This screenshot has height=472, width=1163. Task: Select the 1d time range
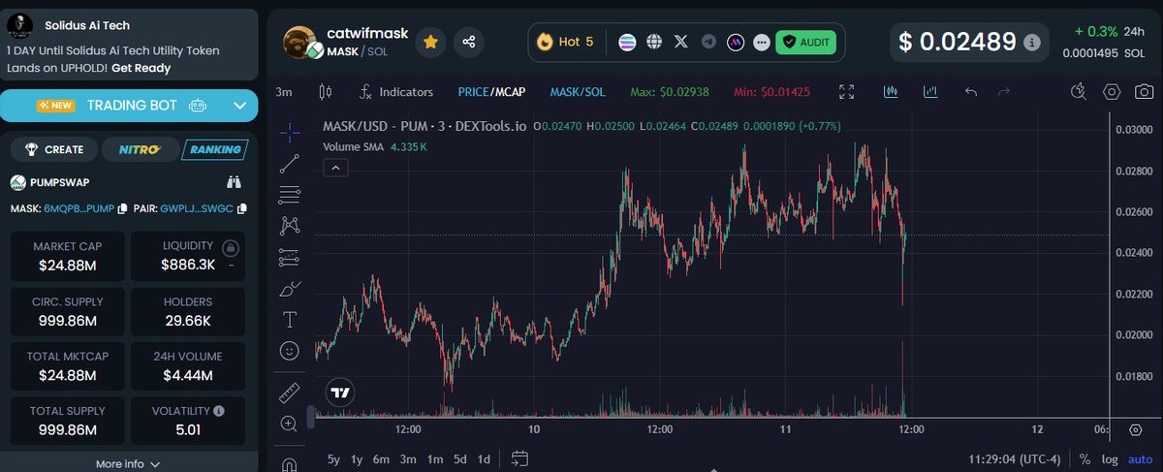tap(484, 459)
